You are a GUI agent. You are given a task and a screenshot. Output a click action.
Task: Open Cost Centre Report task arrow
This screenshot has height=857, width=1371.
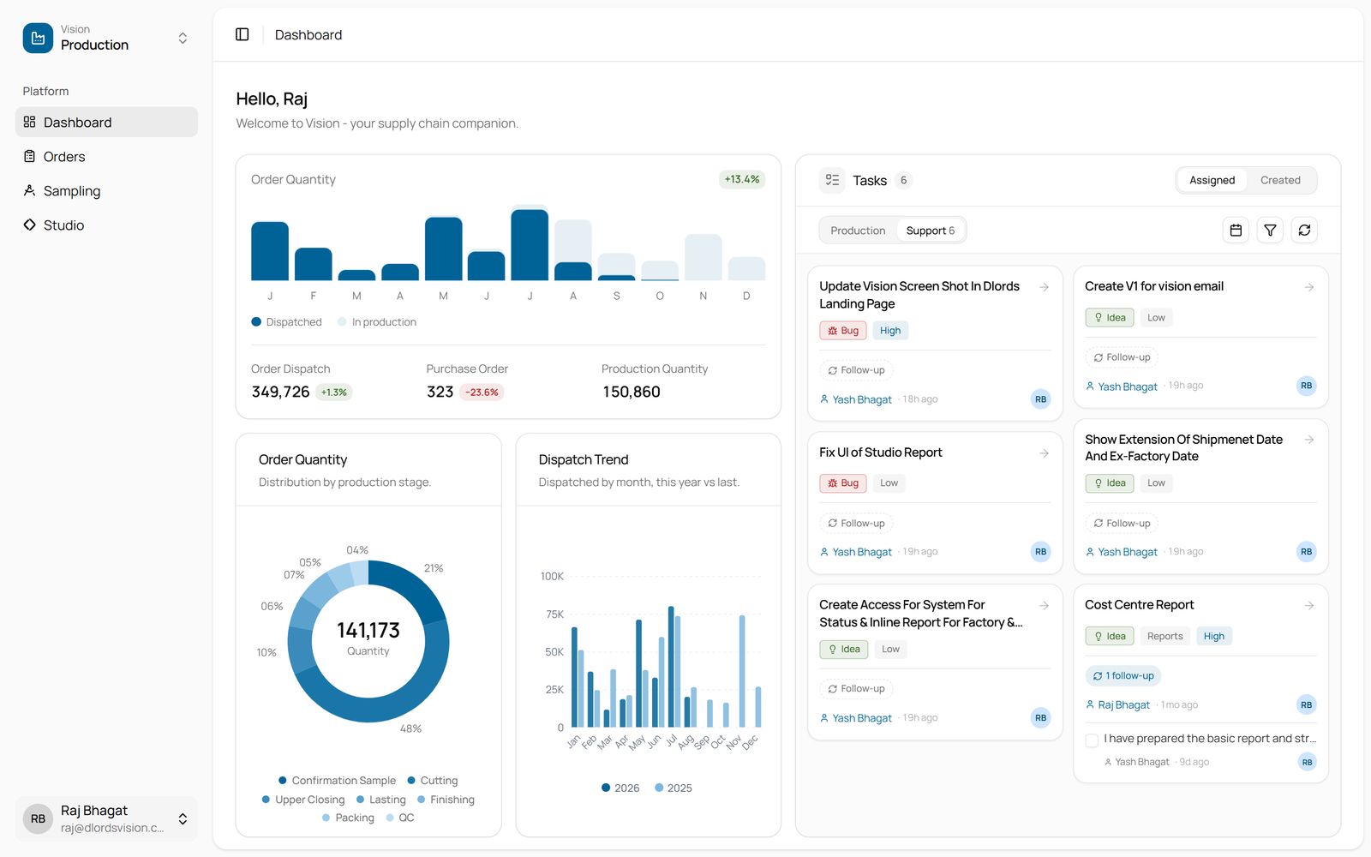coord(1309,606)
